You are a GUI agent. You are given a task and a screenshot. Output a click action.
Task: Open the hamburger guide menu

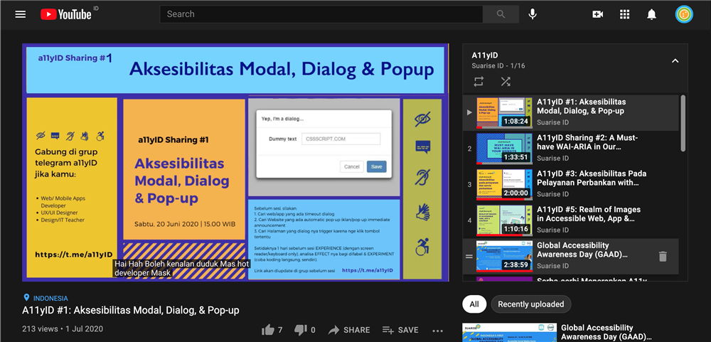[21, 14]
